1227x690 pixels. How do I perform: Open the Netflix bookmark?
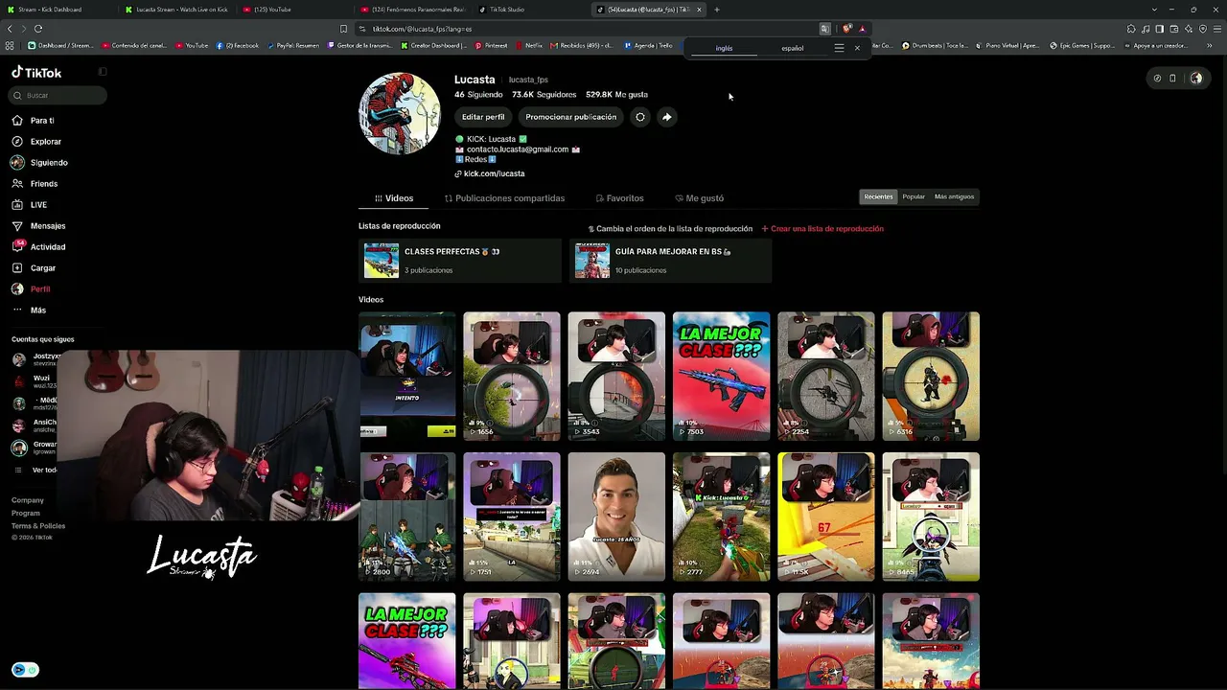528,46
